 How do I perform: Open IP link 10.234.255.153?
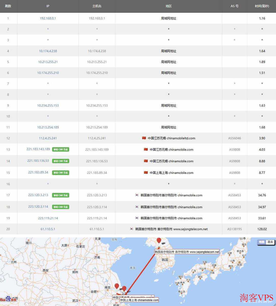point(48,105)
